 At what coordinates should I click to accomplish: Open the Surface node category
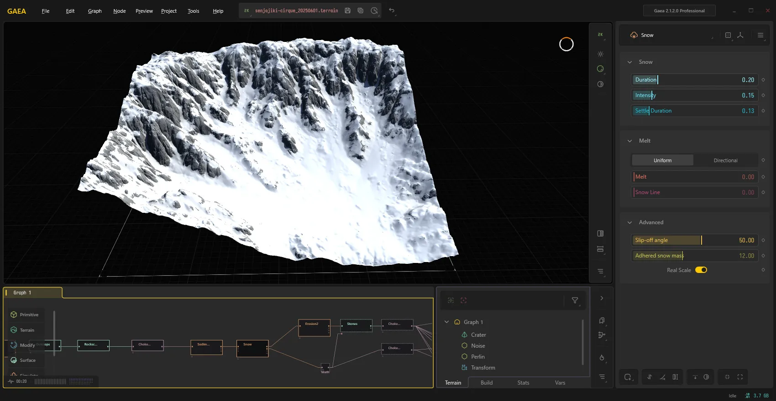pos(27,360)
